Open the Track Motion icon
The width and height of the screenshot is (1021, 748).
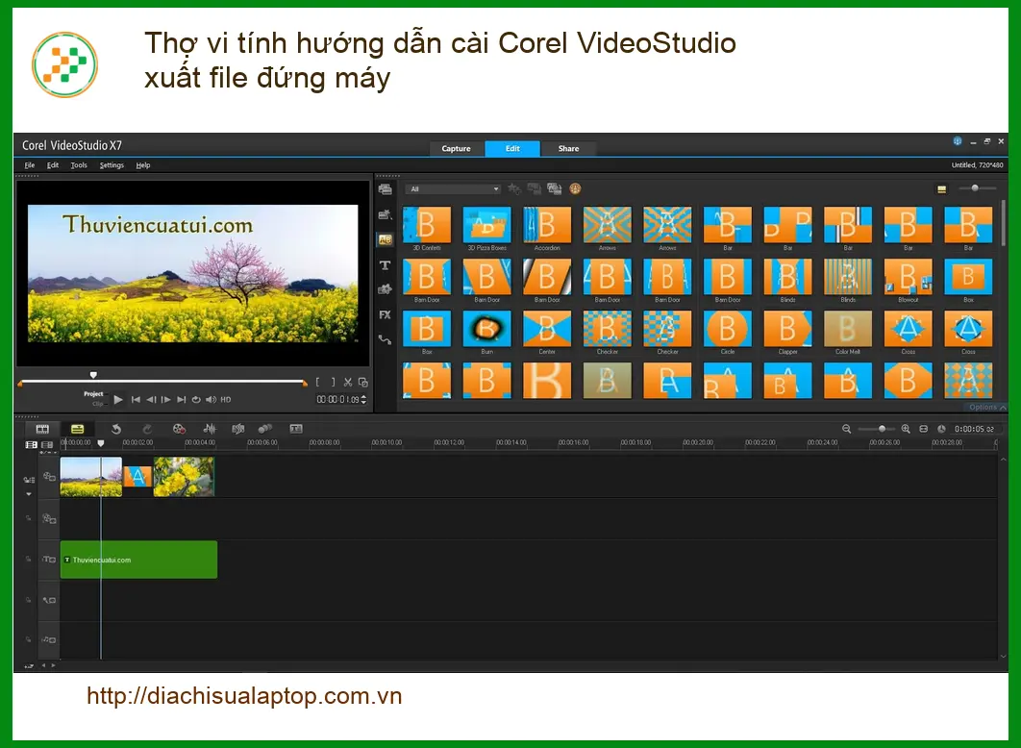pyautogui.click(x=265, y=429)
